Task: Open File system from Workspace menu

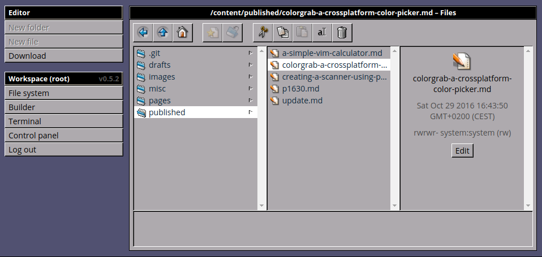Action: coord(63,93)
